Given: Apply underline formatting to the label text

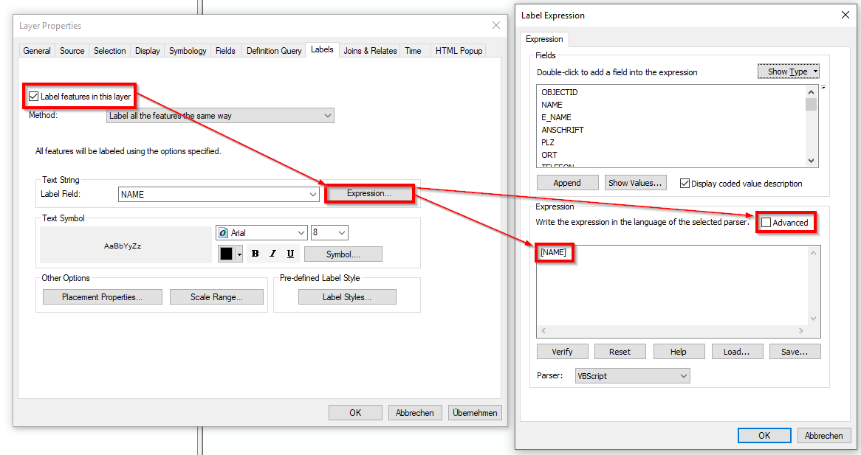Looking at the screenshot, I should click(x=289, y=253).
